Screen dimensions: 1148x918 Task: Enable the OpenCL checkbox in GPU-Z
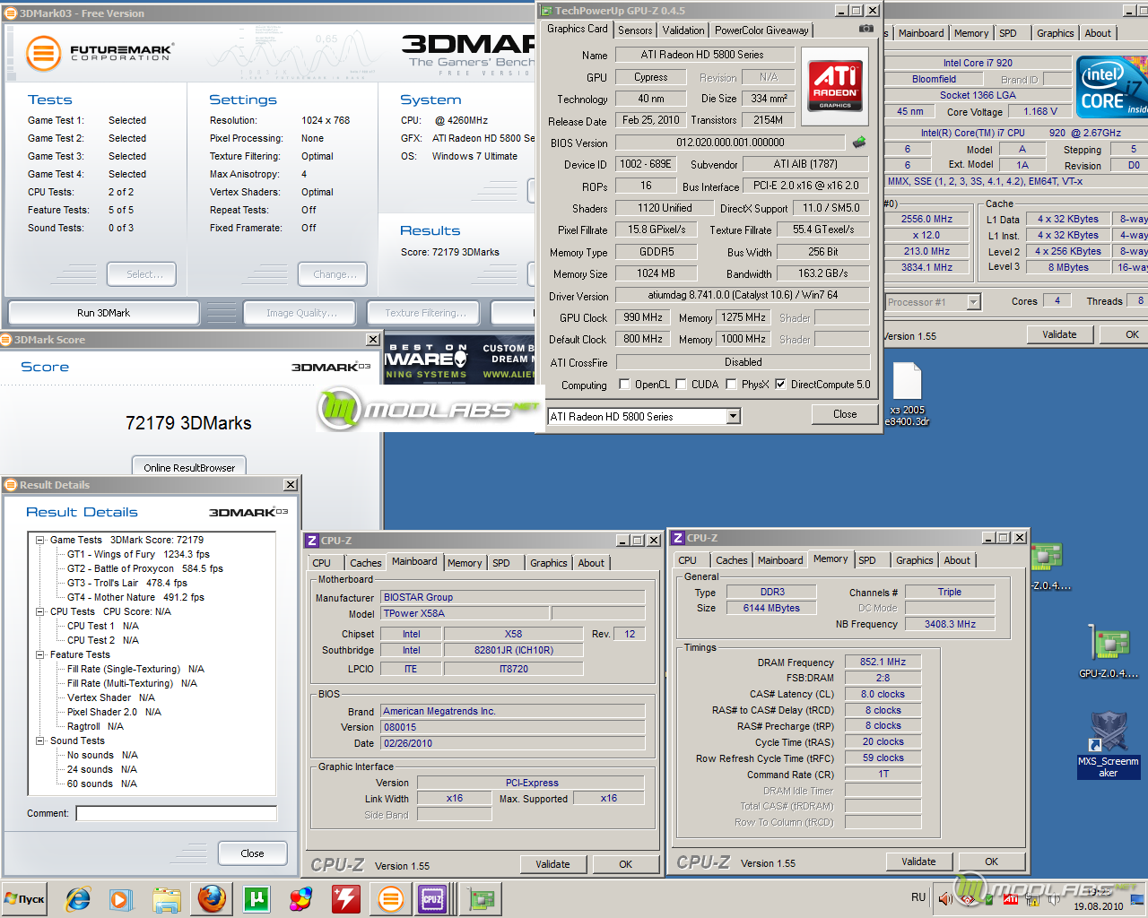(x=624, y=385)
